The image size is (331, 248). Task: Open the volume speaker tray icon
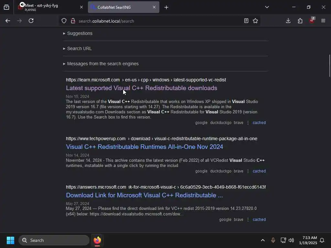coord(291,240)
